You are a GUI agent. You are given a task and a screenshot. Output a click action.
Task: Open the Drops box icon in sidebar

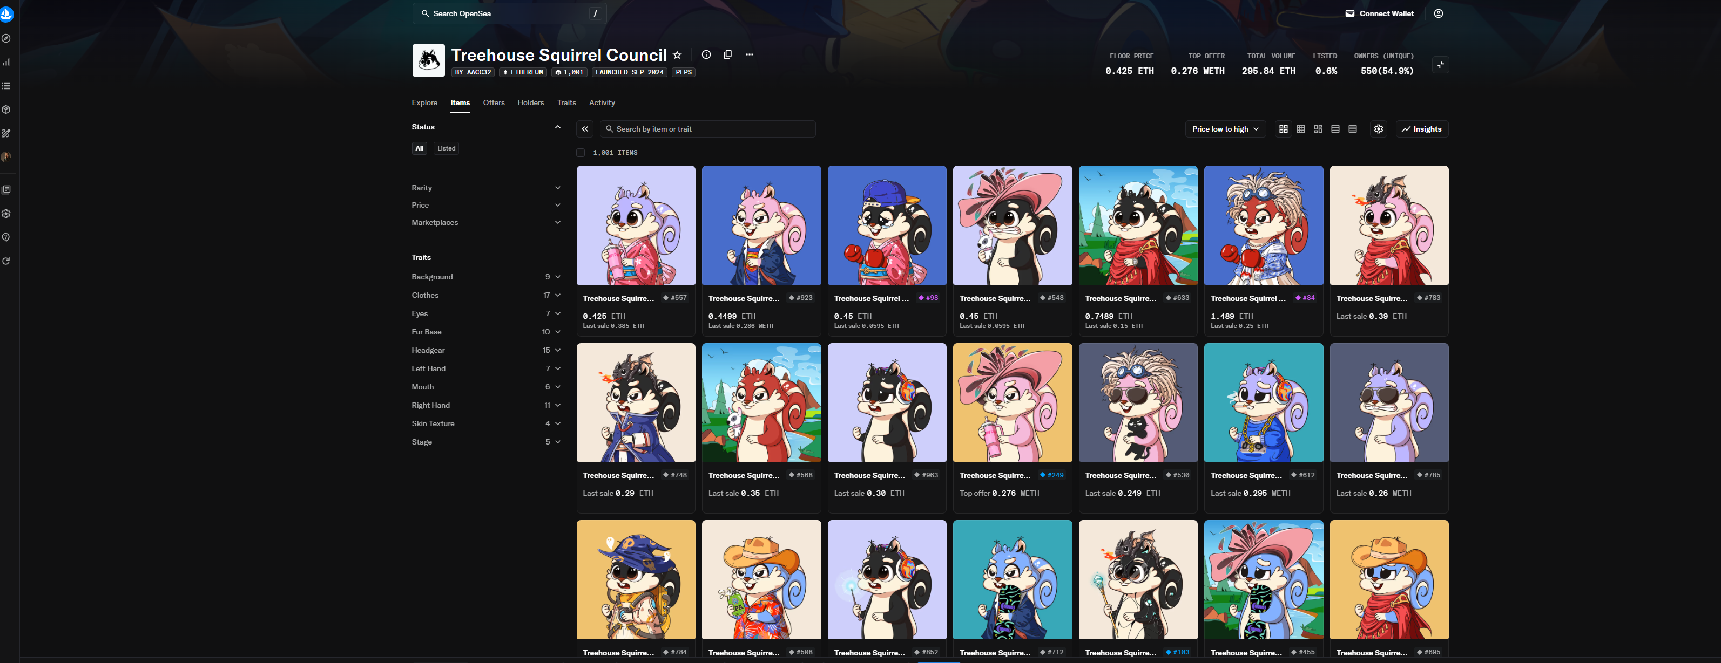[6, 110]
